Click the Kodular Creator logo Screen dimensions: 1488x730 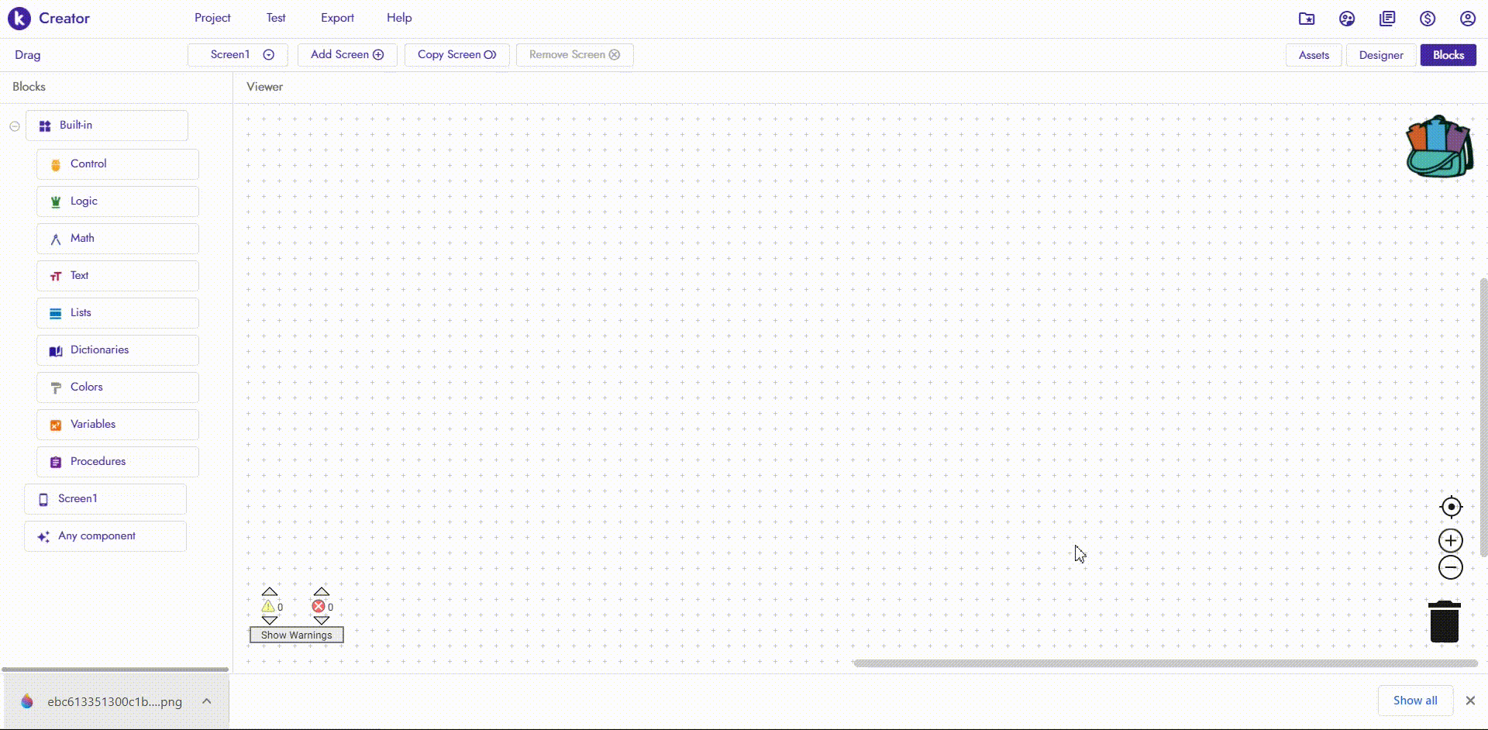pyautogui.click(x=19, y=18)
